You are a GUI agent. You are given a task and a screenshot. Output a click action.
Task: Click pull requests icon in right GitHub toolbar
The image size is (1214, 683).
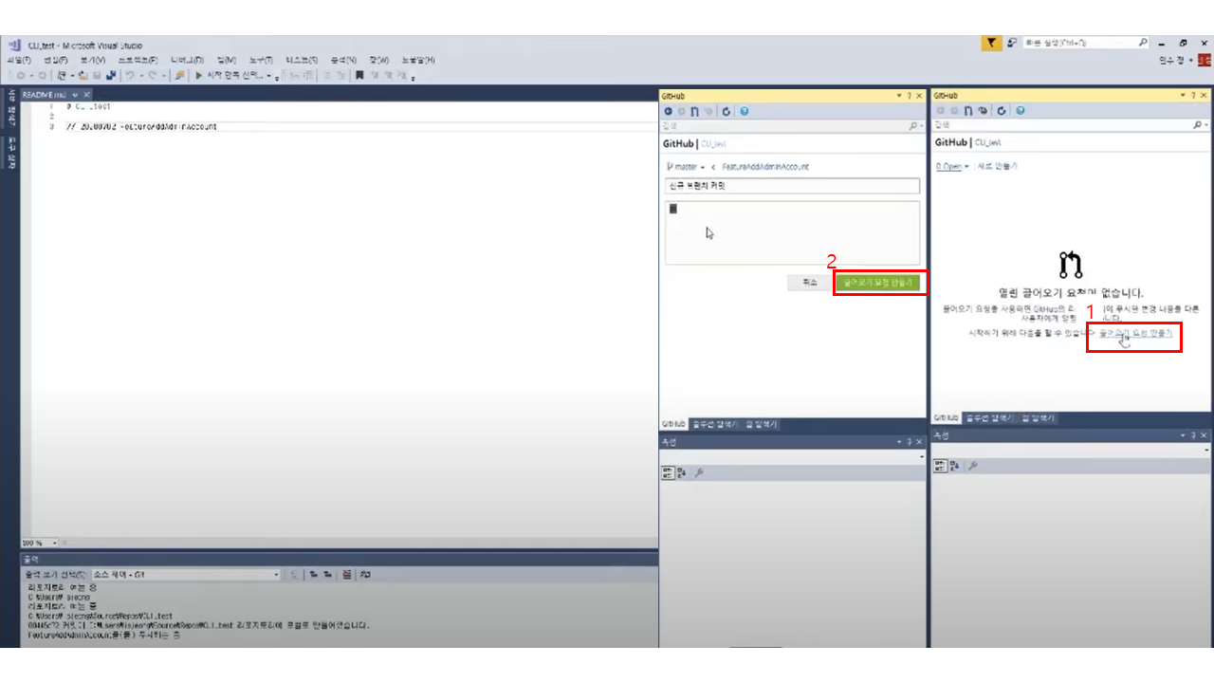click(968, 111)
